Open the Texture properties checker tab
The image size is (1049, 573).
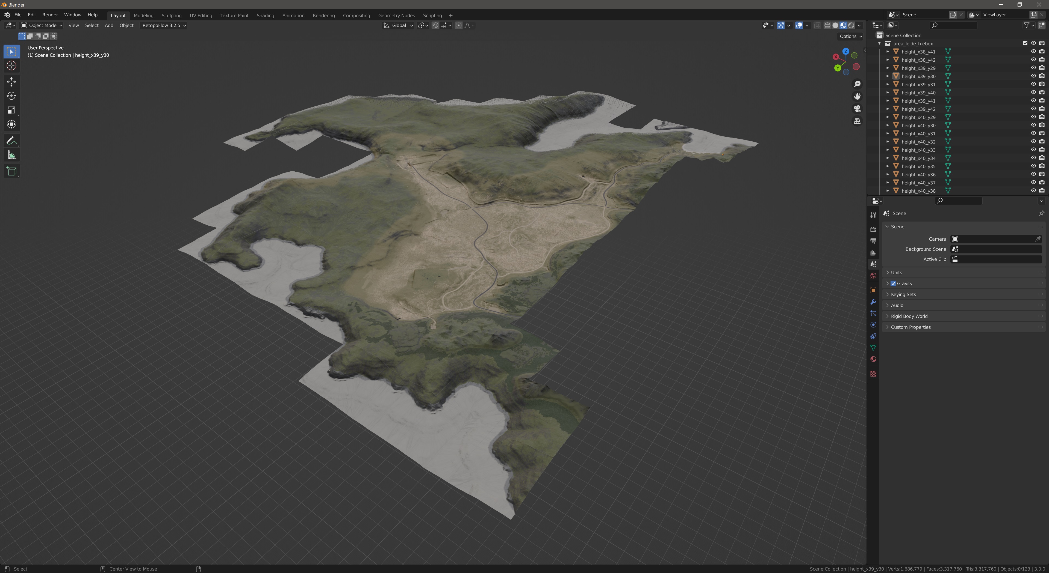pos(873,374)
